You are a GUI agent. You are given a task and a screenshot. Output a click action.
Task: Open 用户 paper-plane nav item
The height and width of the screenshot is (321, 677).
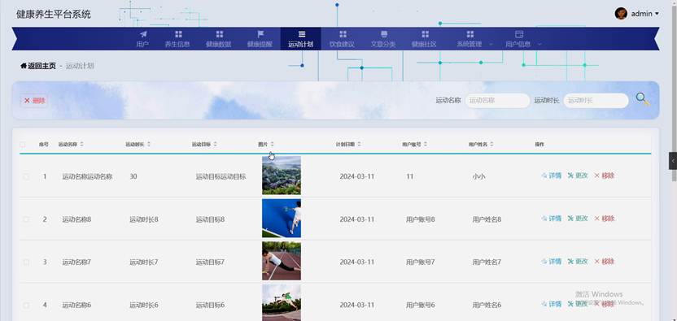[142, 39]
